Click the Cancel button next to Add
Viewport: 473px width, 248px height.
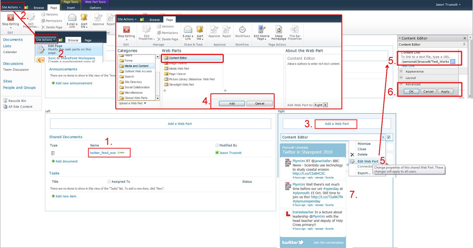click(x=260, y=104)
